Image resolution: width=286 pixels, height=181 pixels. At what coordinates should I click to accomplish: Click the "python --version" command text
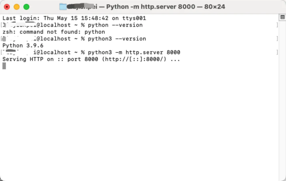115,25
